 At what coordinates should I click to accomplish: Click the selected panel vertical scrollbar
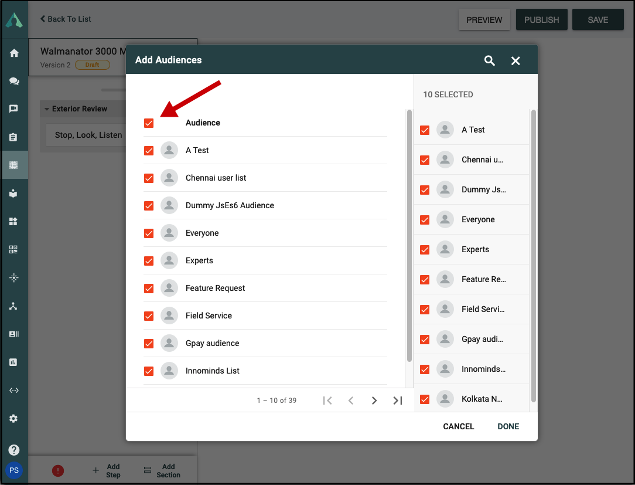click(x=533, y=256)
